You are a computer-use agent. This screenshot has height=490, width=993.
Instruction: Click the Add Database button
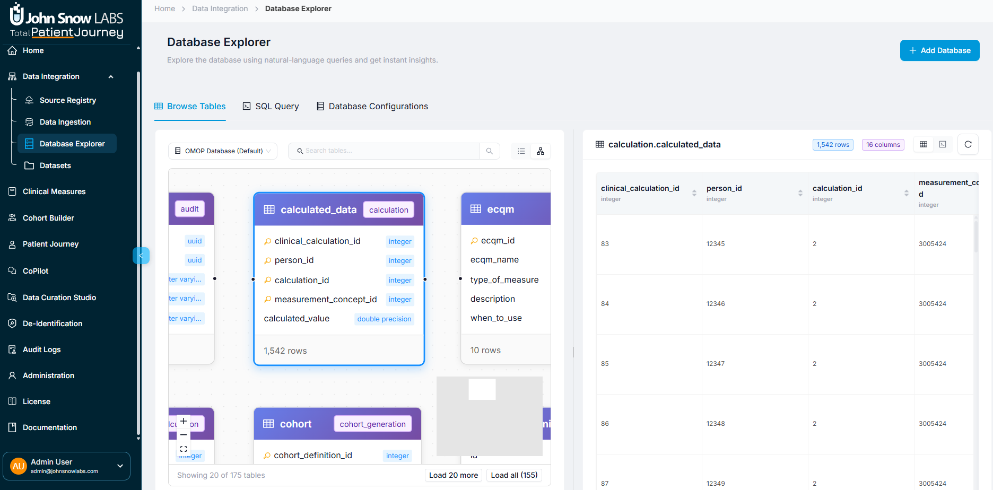click(939, 50)
